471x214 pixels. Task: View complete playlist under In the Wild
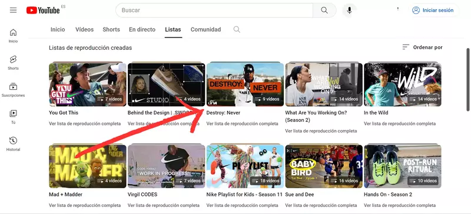[x=400, y=124]
